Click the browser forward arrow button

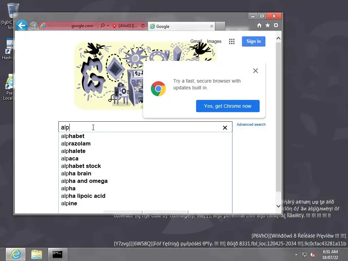[x=34, y=26]
